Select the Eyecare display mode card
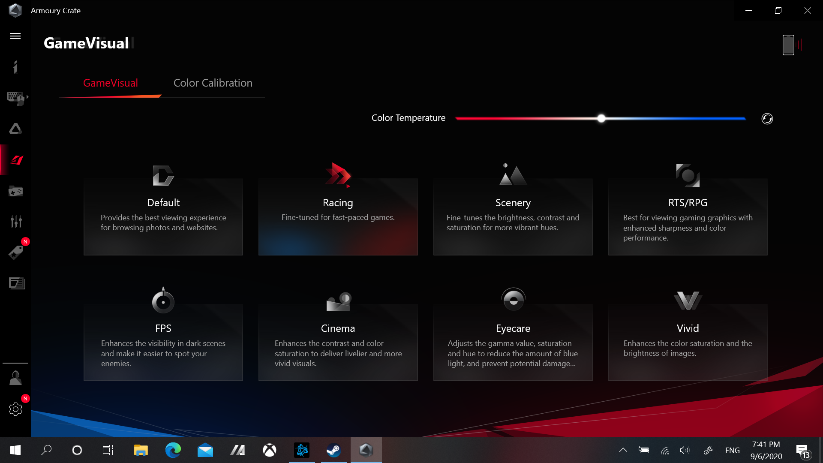823x463 pixels. click(x=513, y=342)
